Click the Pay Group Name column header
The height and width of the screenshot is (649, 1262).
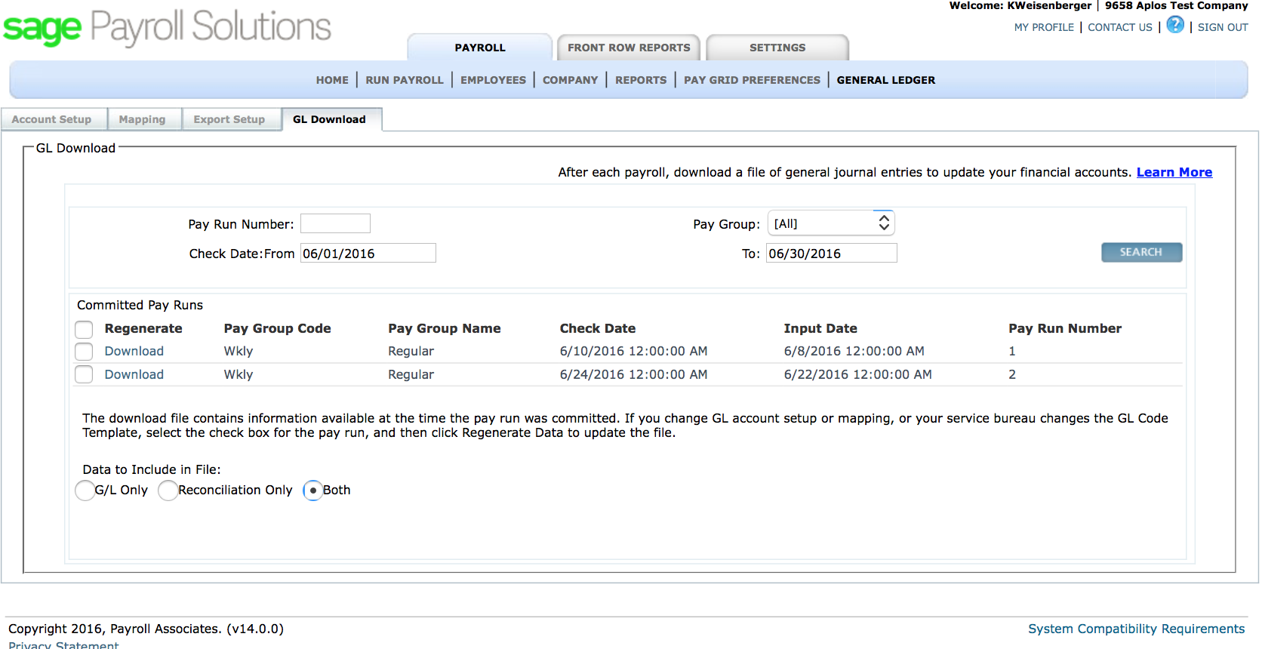[445, 328]
